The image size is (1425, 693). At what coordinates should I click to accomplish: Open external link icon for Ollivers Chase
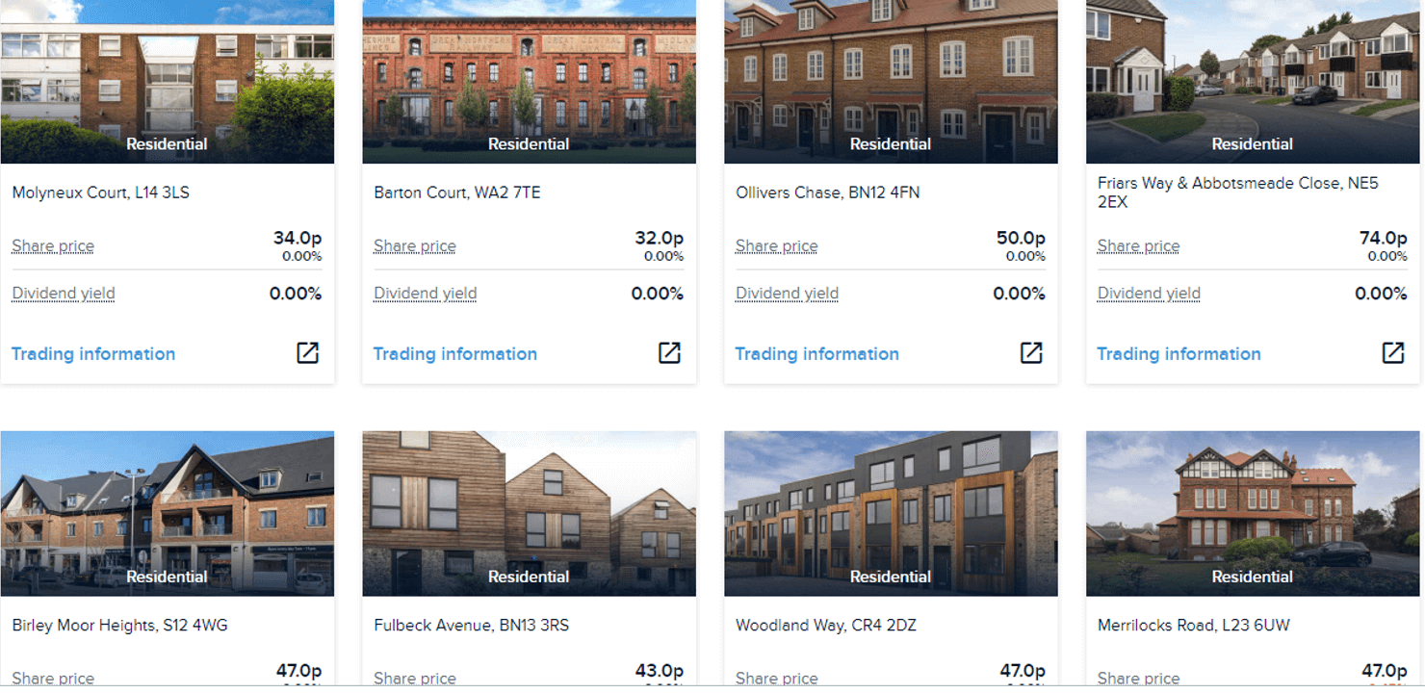click(1031, 353)
